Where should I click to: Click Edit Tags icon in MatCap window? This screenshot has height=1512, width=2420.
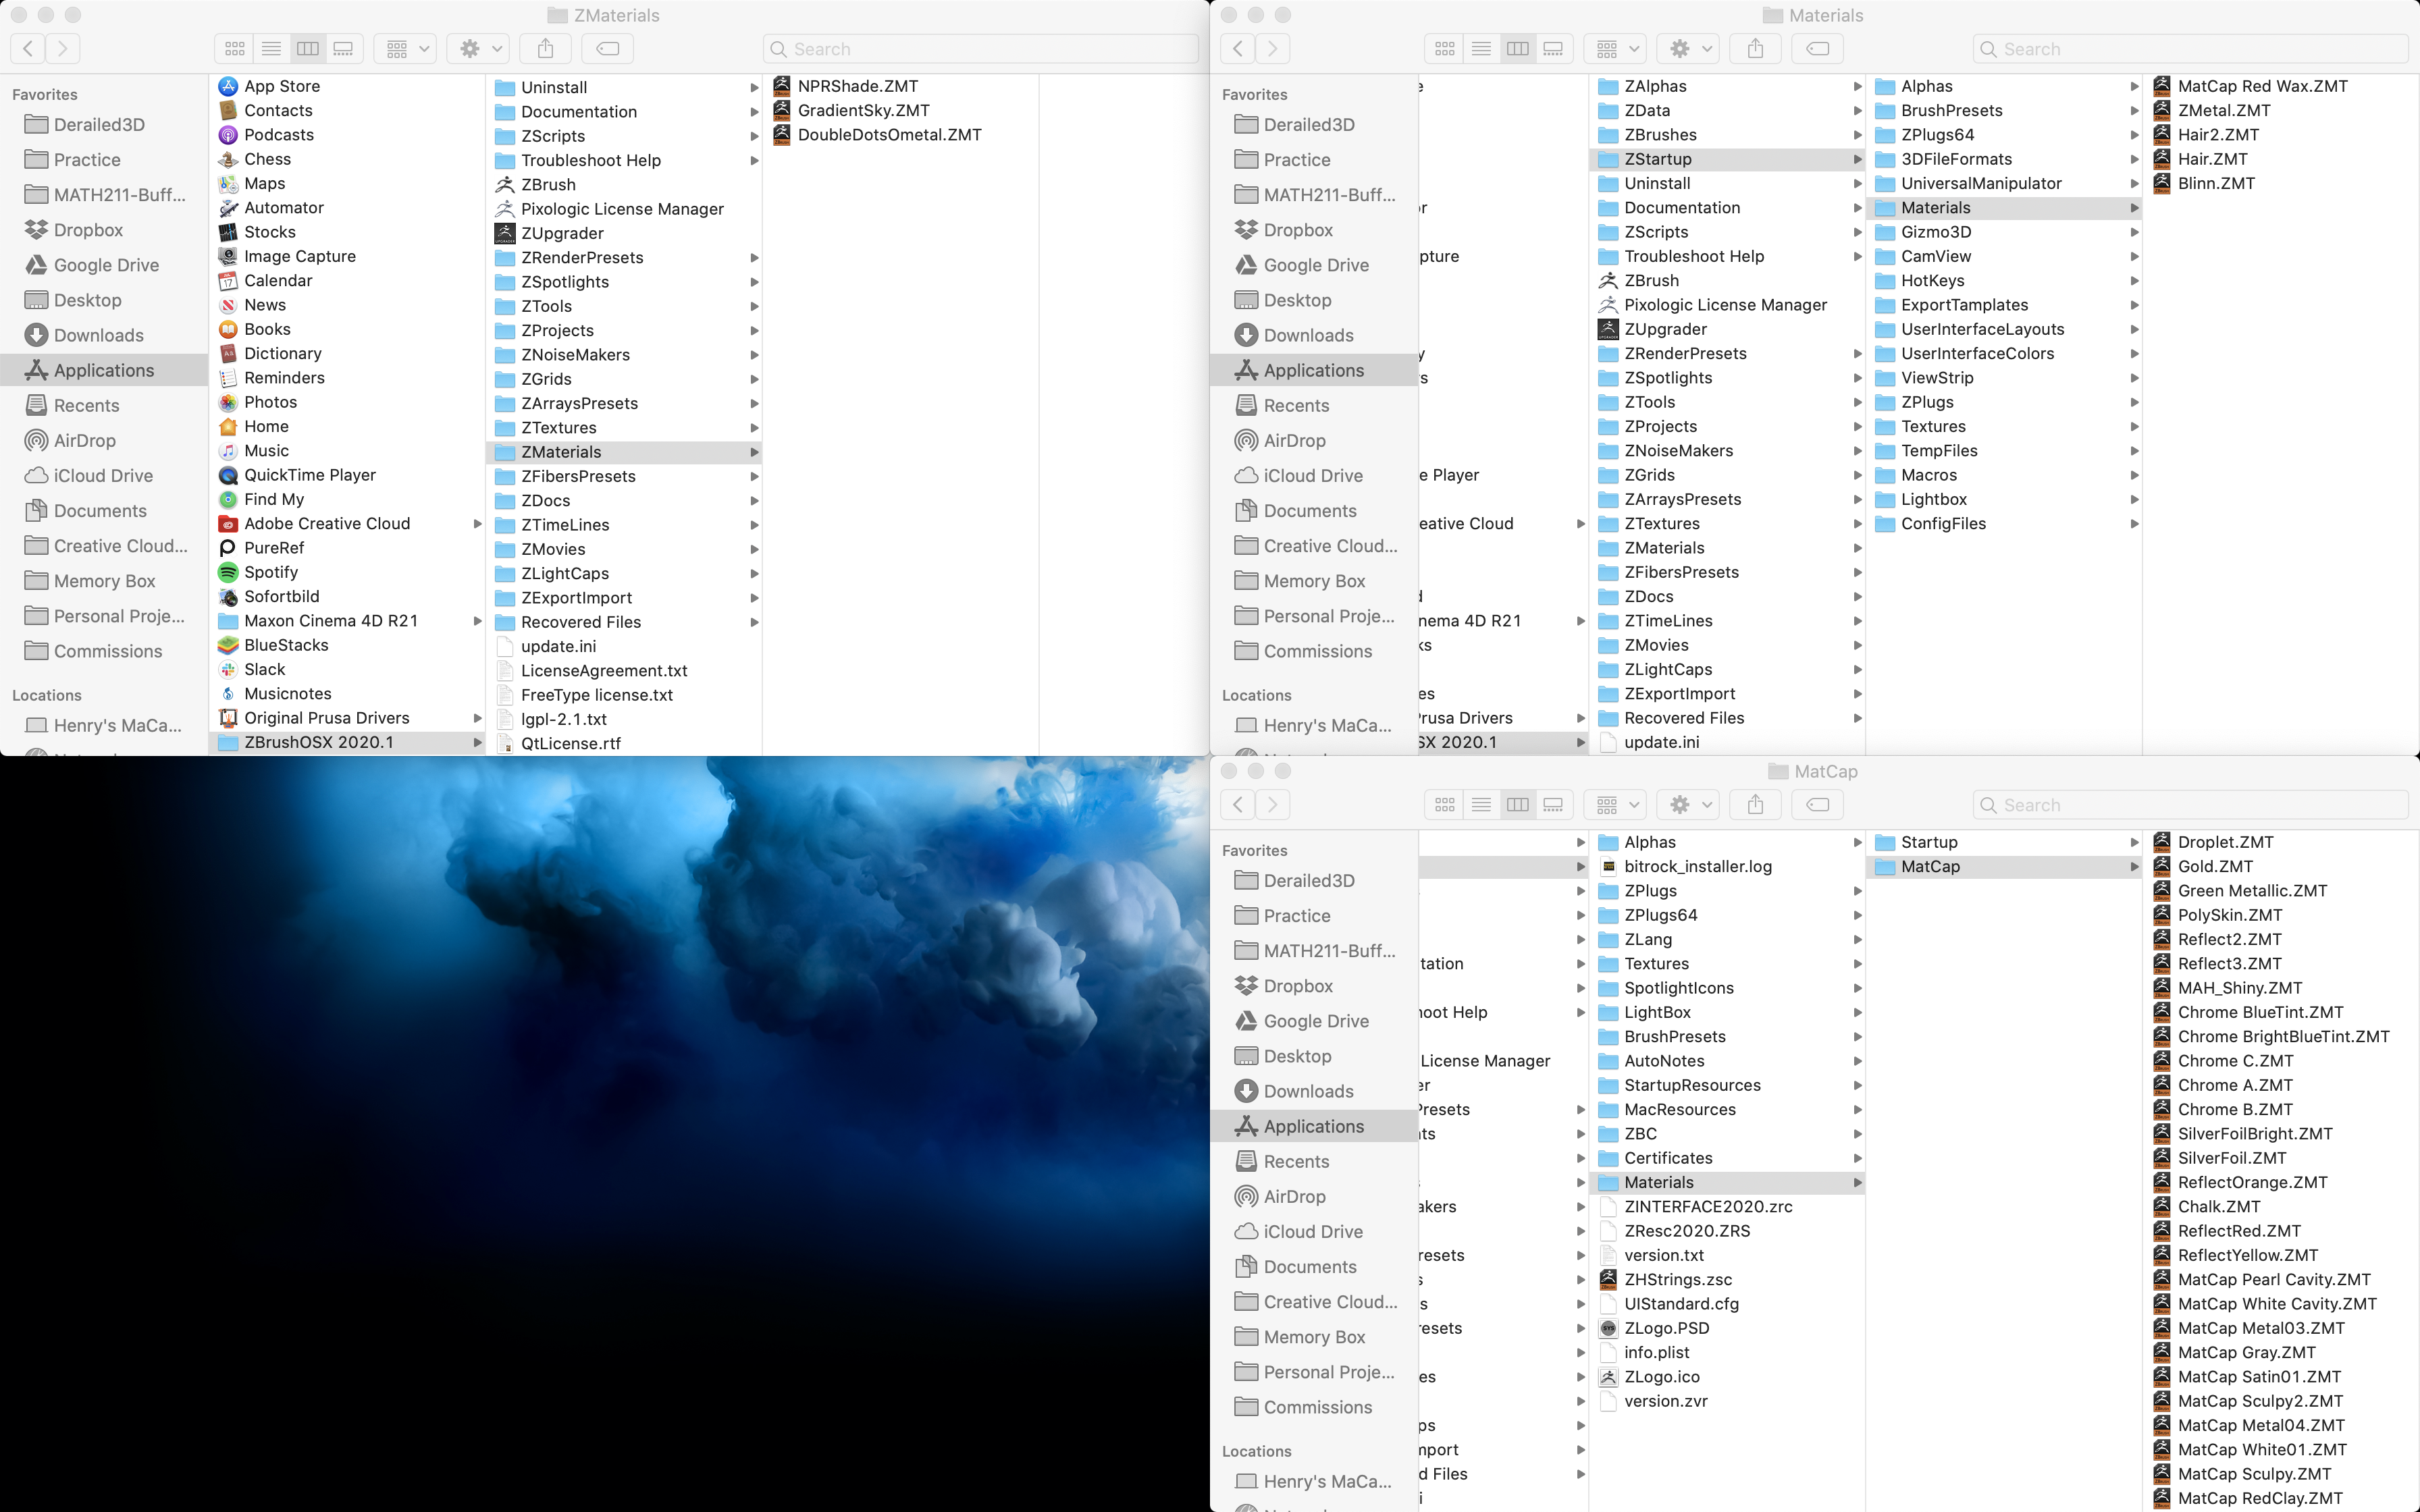tap(1818, 804)
